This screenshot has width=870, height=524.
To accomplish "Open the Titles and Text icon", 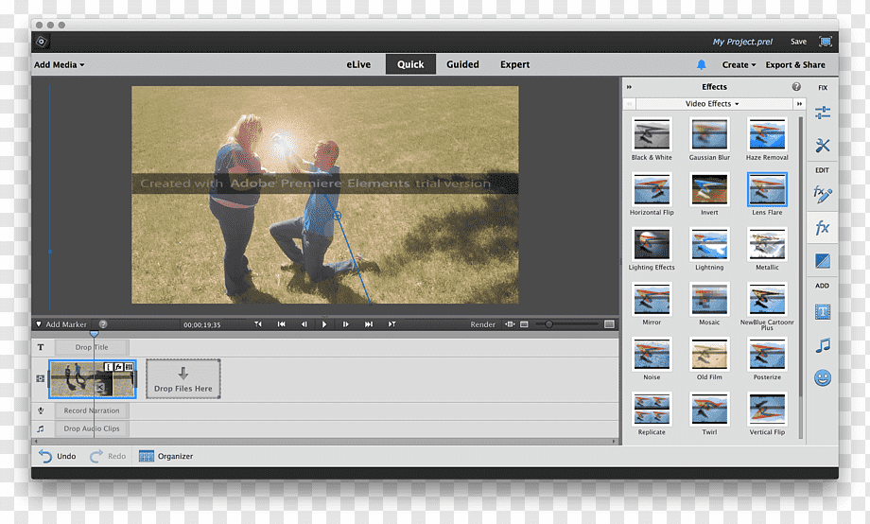I will [823, 311].
